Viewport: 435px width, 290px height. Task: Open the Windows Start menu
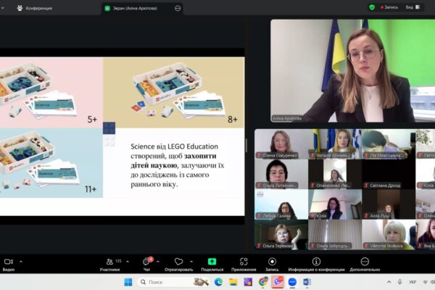(128, 282)
